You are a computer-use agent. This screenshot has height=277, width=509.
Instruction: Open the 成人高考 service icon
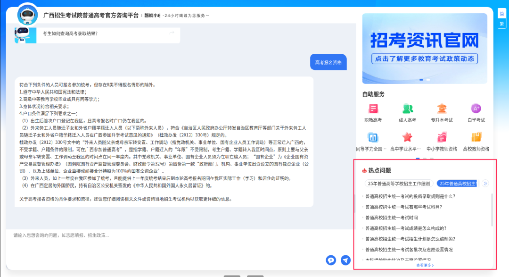[407, 109]
